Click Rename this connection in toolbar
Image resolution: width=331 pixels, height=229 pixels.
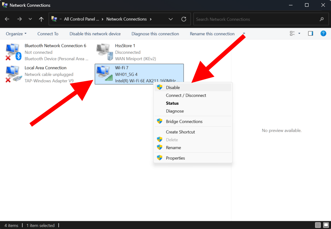212,34
